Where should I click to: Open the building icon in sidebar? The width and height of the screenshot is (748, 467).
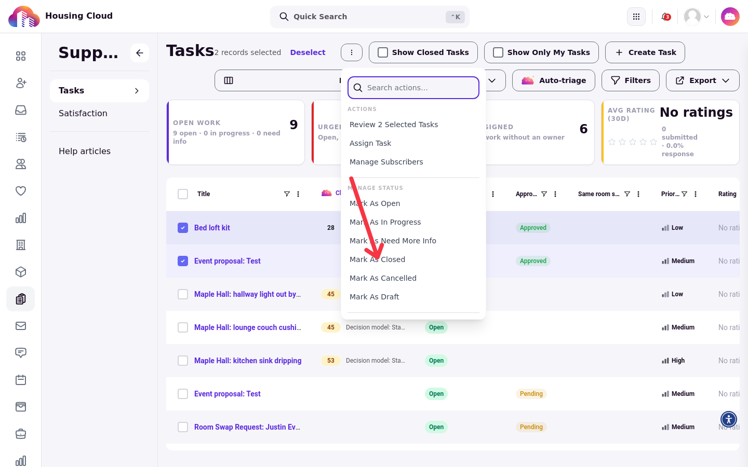(x=21, y=245)
